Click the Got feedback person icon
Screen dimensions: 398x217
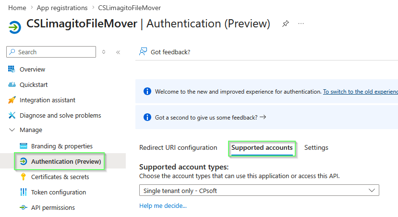(x=143, y=52)
